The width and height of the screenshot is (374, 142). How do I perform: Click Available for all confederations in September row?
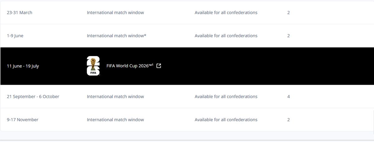click(x=226, y=96)
